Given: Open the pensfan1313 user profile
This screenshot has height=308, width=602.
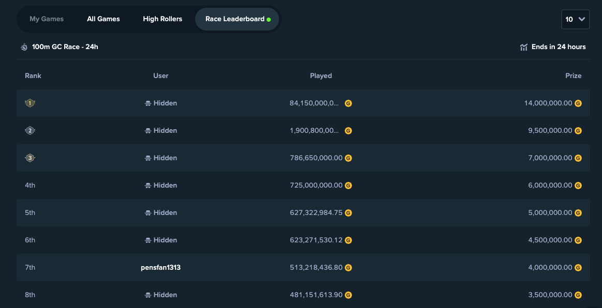Looking at the screenshot, I should click(160, 267).
